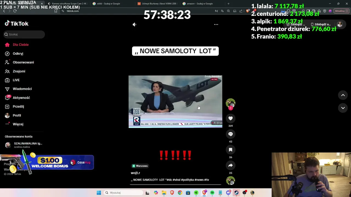The width and height of the screenshot is (351, 197).
Task: Open the sound disc avatar below share count
Action: point(231,181)
